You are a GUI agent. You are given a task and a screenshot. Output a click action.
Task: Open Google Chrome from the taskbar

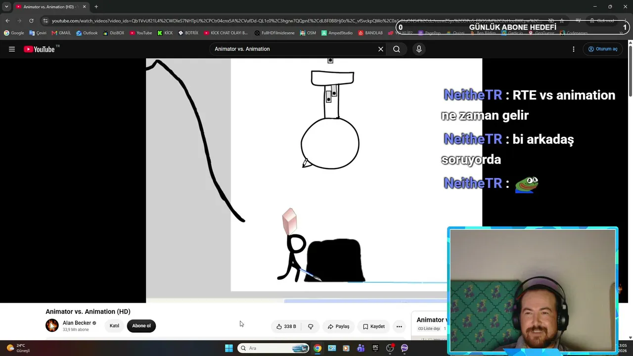(x=317, y=348)
